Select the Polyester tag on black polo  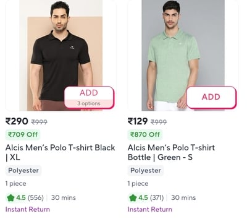point(23,171)
